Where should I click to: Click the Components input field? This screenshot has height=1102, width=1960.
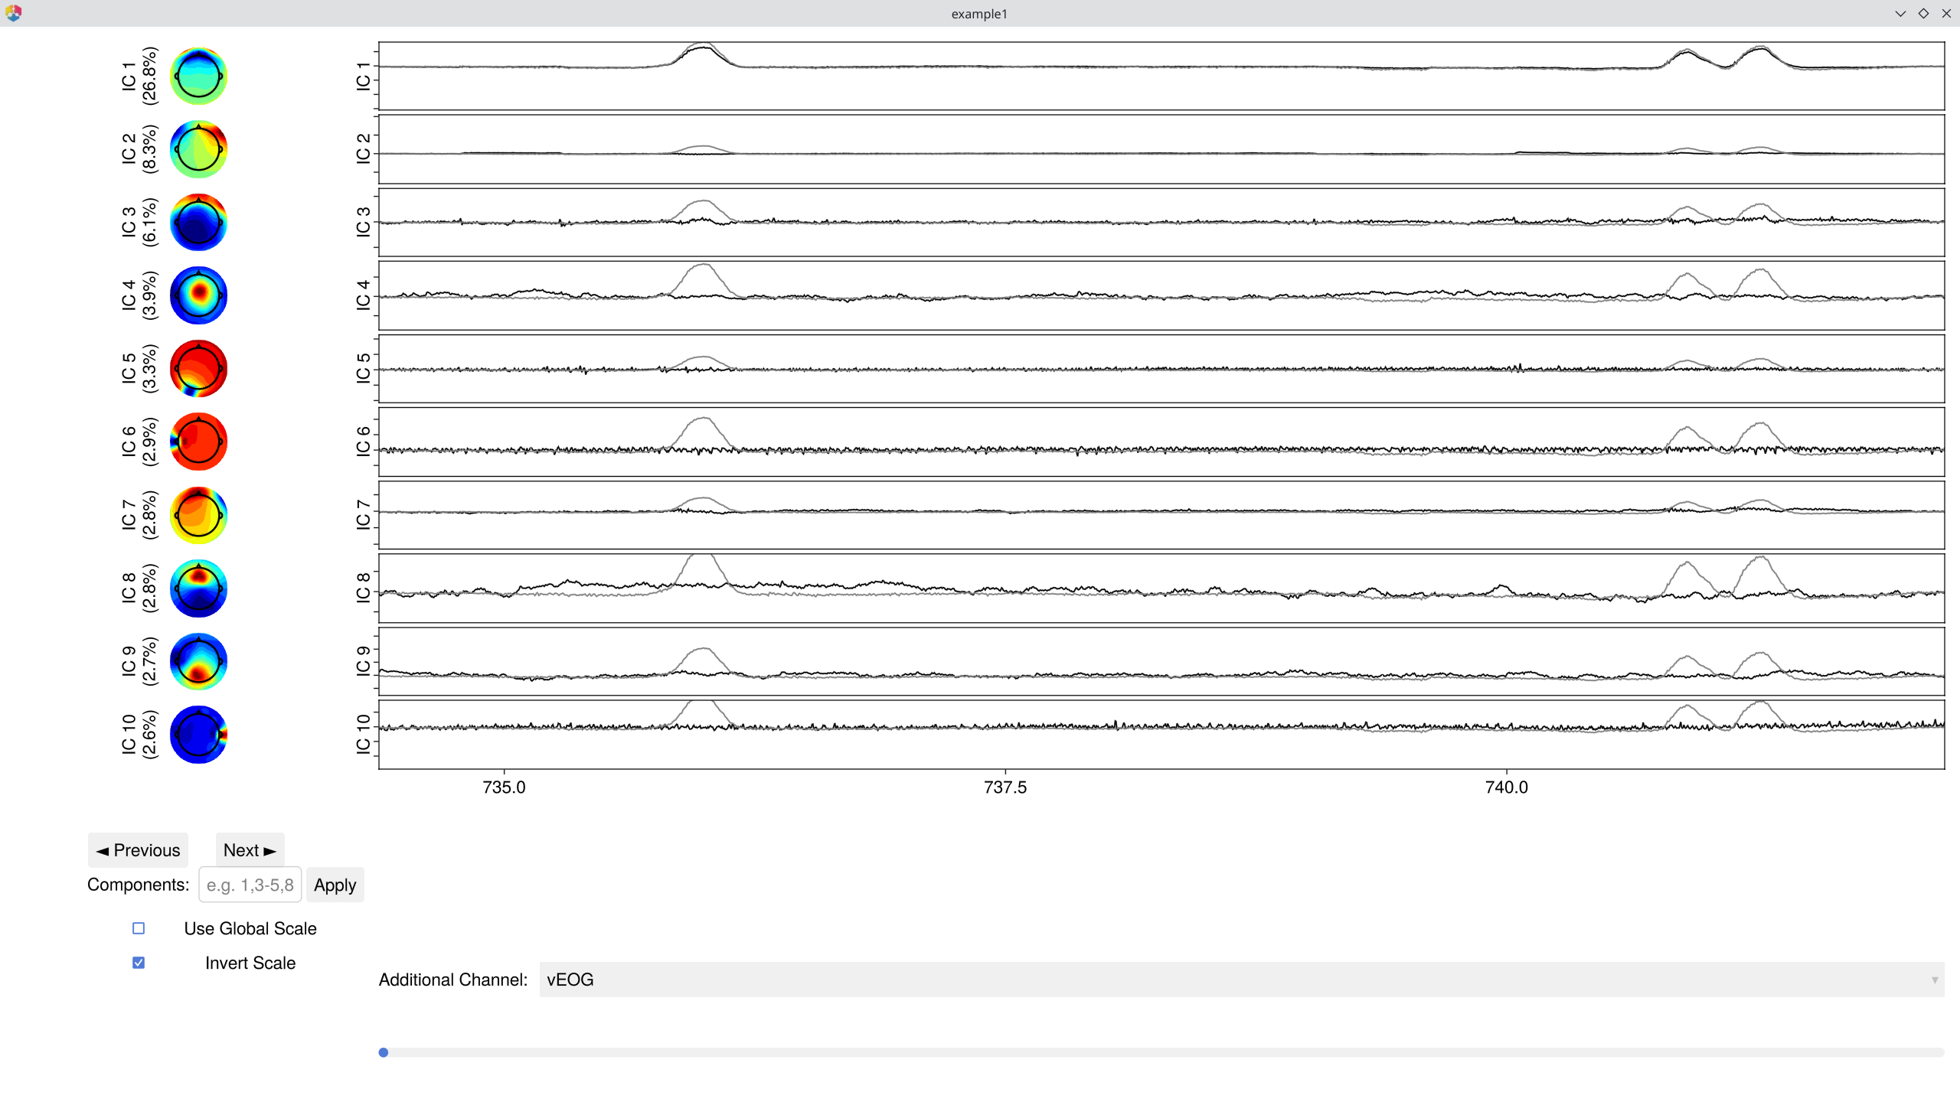250,885
